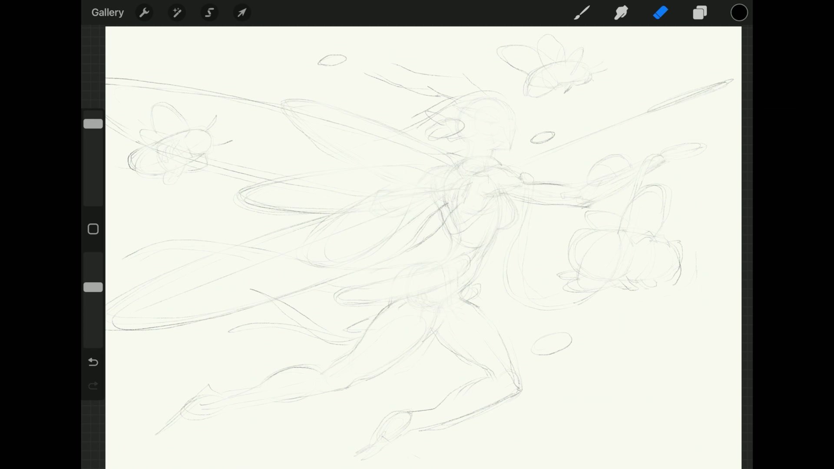Screen dimensions: 834x469
Task: Select the Smudge tool
Action: (x=621, y=13)
